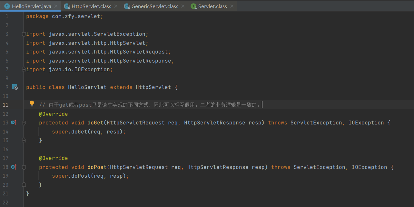Click the closing brace on line 21
The image size is (414, 207).
coord(28,193)
